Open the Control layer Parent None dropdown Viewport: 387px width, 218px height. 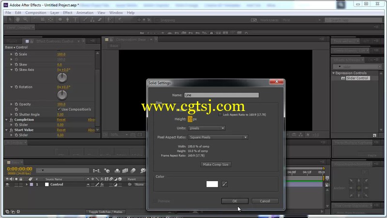tap(139, 185)
